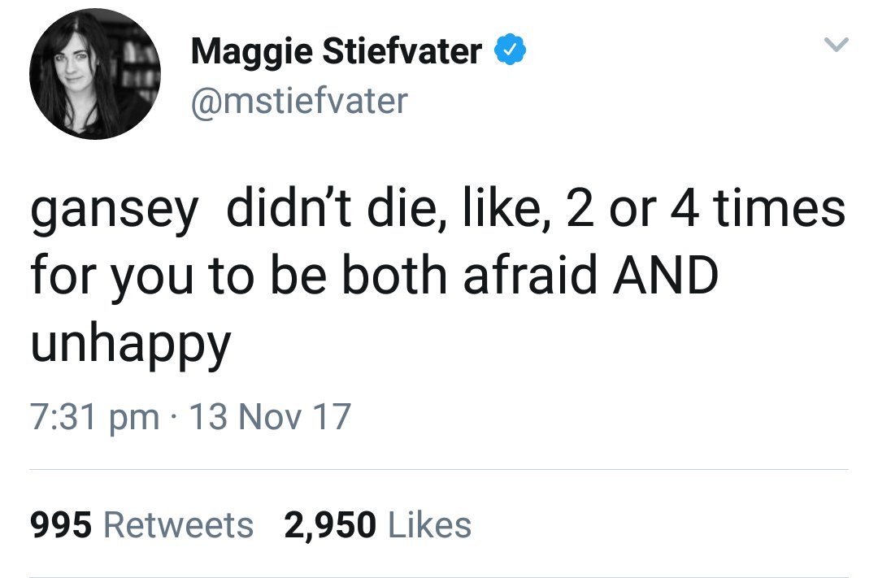Click the divider above the retweet stats
Viewport: 878px width, 578px height.
439,469
